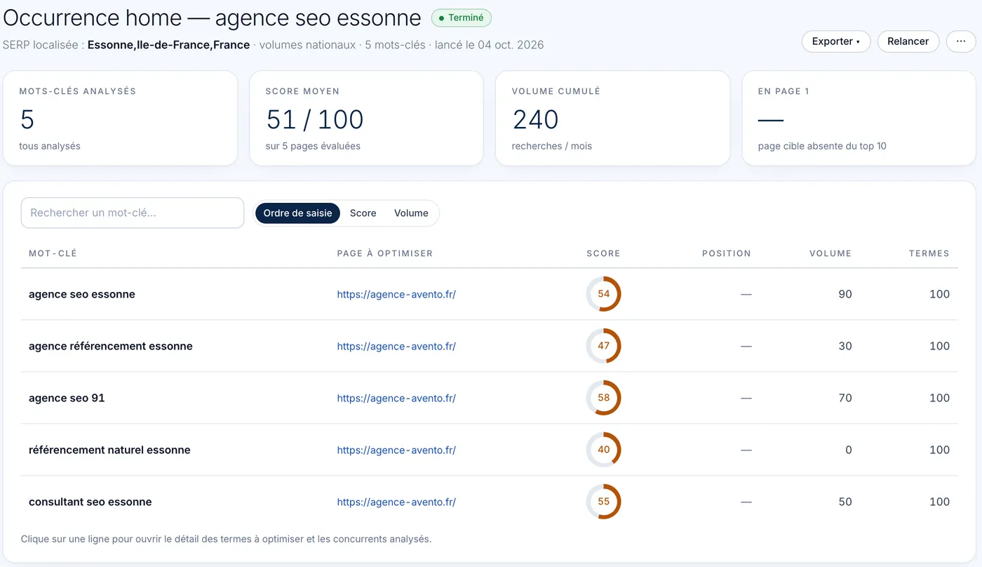Follow the agence-avento.fr link for agence seo essonne
This screenshot has height=567, width=982.
(x=396, y=295)
